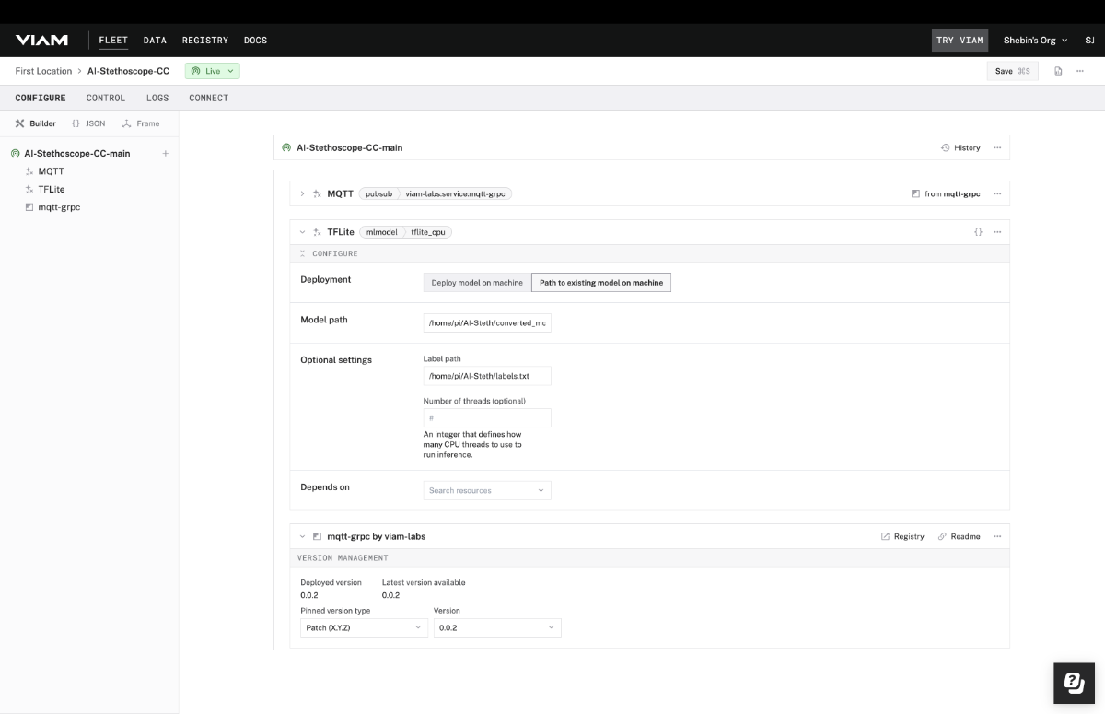
Task: Select Builder mode
Action: [x=36, y=123]
